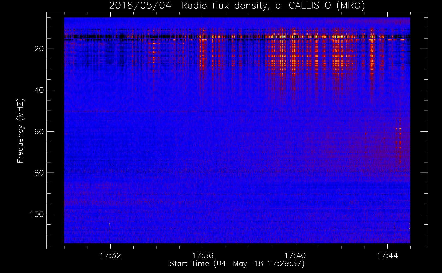Click the plot title '2018/05/04 Radio flux density, e-CALLISTO (MRO)'
The width and height of the screenshot is (442, 273).
[237, 6]
